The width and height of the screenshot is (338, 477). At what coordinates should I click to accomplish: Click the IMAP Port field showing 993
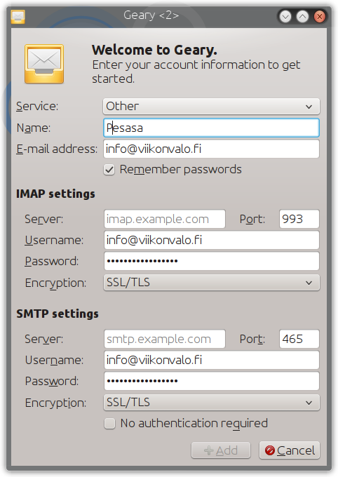[x=299, y=219]
